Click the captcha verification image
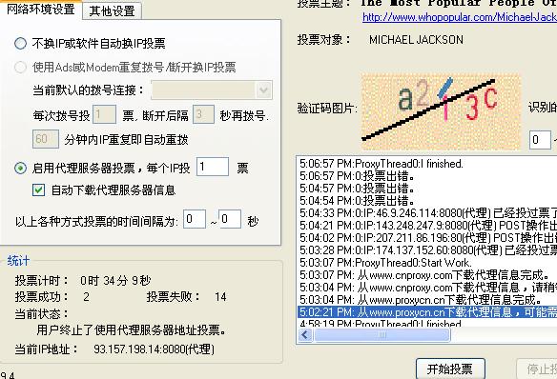557x379 pixels. [441, 111]
